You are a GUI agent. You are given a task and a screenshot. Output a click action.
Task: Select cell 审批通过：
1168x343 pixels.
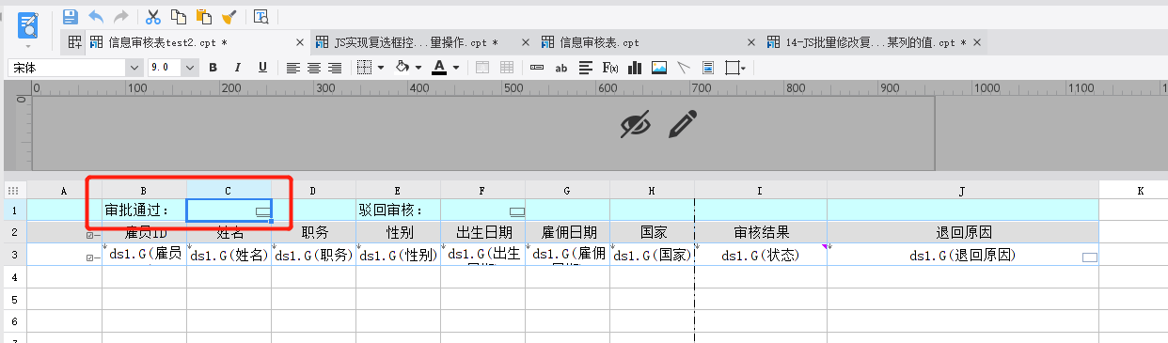145,210
